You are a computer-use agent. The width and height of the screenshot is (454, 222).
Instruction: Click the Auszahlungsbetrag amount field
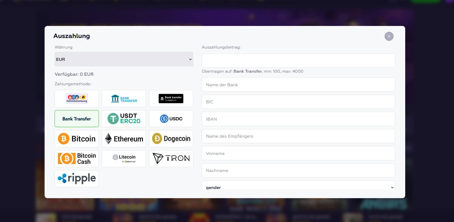(298, 61)
